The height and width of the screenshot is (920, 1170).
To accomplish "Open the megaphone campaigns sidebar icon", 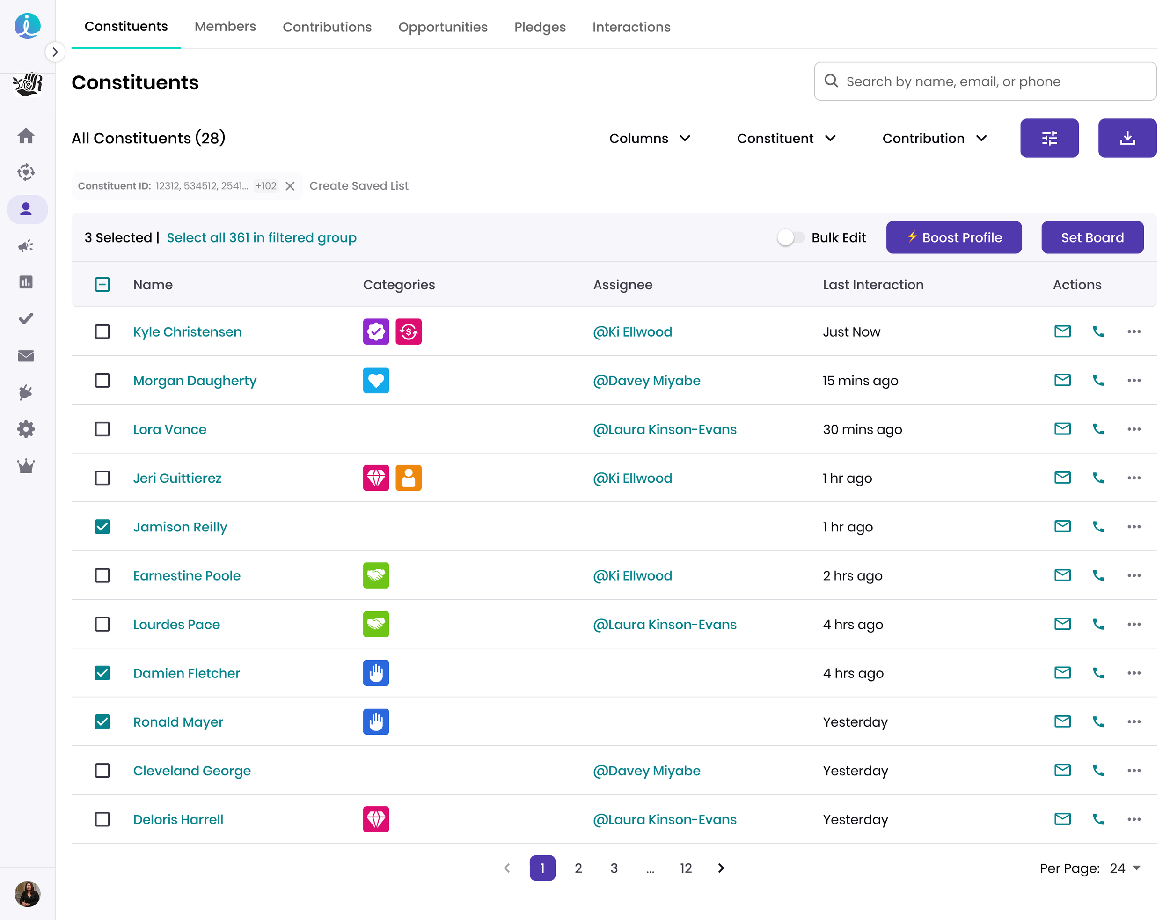I will tap(26, 246).
